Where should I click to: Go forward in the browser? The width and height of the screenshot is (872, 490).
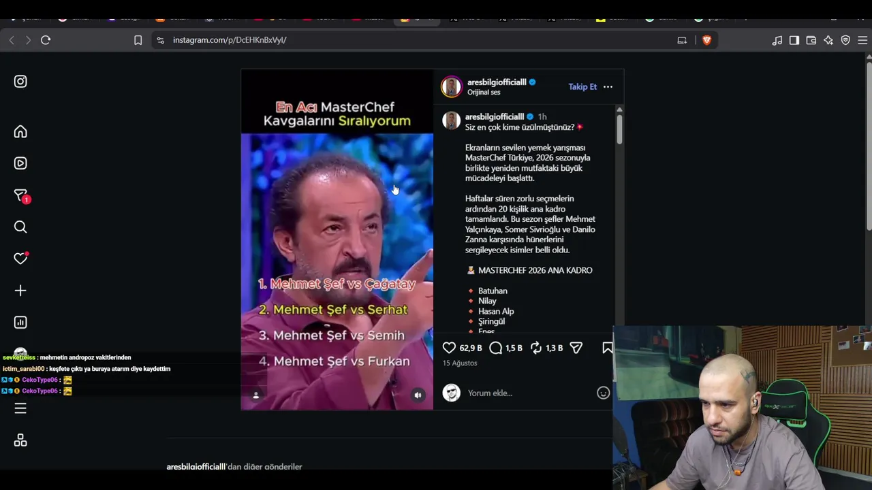click(x=28, y=40)
